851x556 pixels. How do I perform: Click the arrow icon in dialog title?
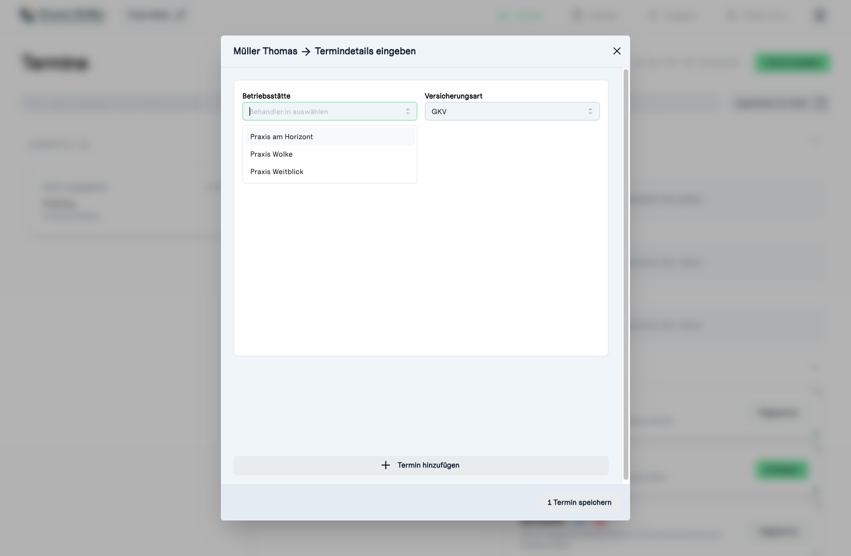[306, 51]
